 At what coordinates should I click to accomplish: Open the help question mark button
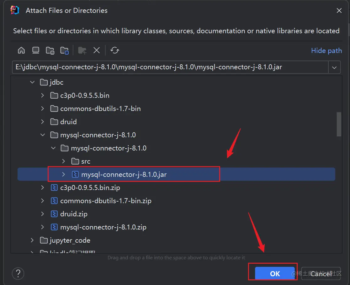pos(18,273)
